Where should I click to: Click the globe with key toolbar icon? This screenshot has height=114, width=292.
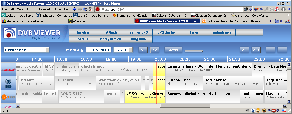pos(256,9)
